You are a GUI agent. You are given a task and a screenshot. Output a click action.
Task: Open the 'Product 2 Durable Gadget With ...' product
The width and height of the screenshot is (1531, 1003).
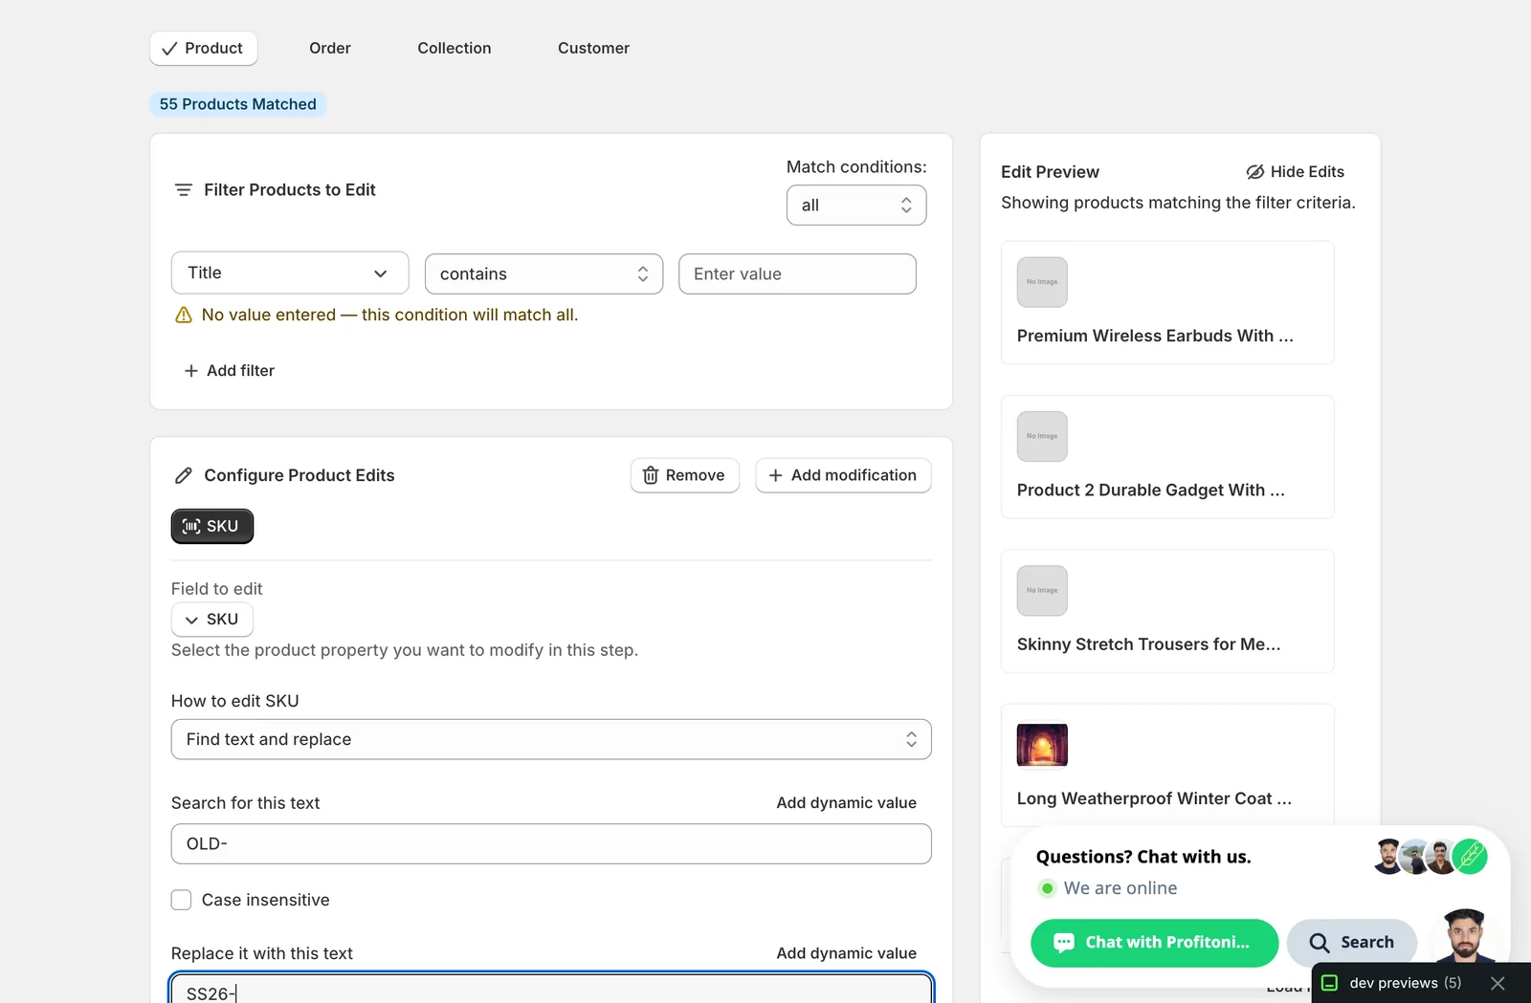1151,490
